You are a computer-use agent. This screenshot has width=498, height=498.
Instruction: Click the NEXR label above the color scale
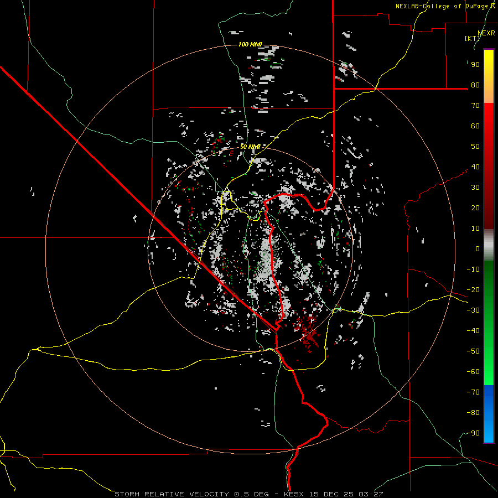tap(486, 33)
